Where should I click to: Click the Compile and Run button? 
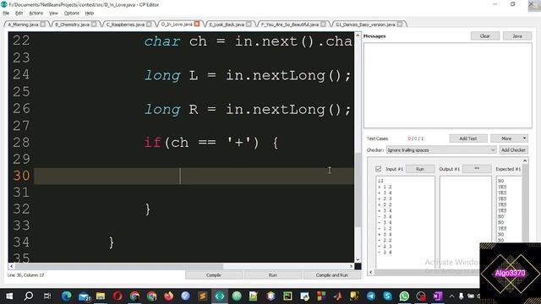click(x=332, y=275)
